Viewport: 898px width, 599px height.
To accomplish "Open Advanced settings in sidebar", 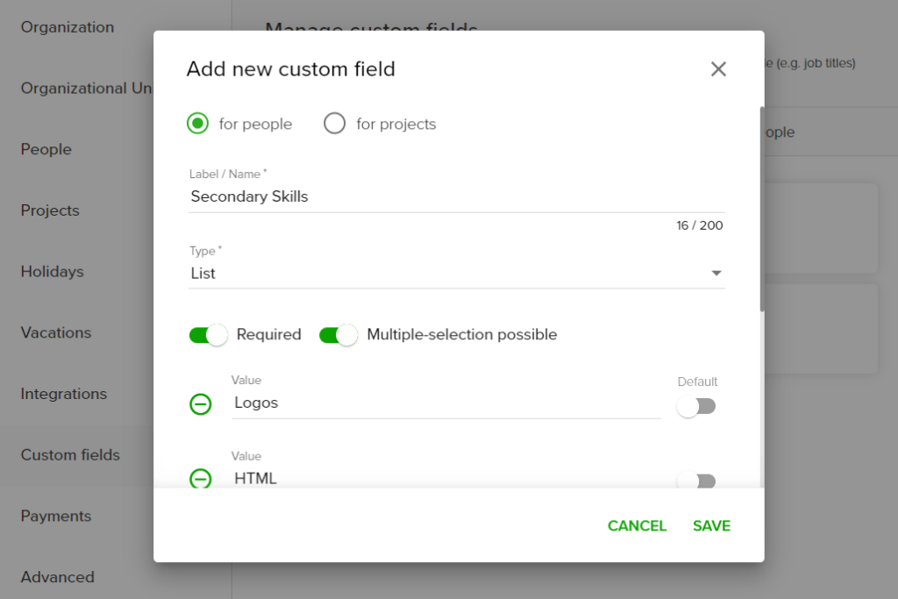I will (57, 577).
